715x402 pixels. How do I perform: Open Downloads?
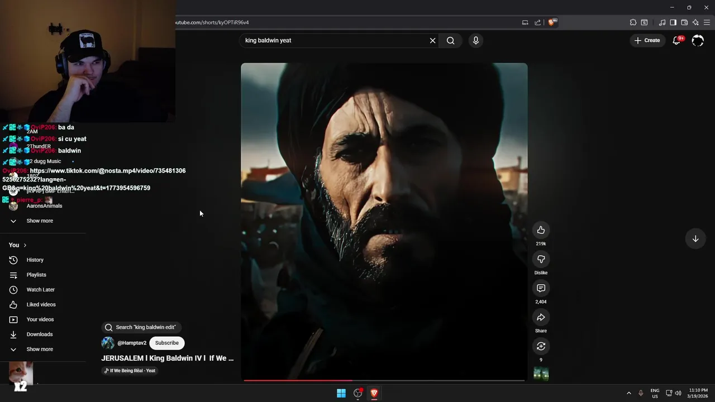click(40, 334)
